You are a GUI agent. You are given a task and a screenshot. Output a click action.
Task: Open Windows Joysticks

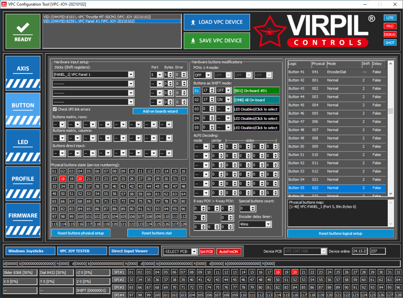30,251
